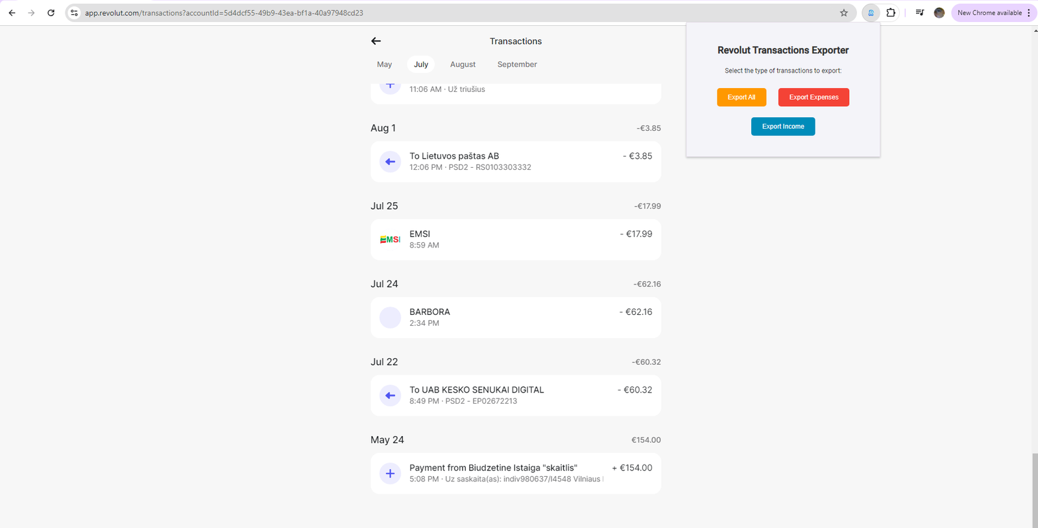Viewport: 1038px width, 528px height.
Task: Open the Chrome three-dot menu
Action: point(1029,12)
